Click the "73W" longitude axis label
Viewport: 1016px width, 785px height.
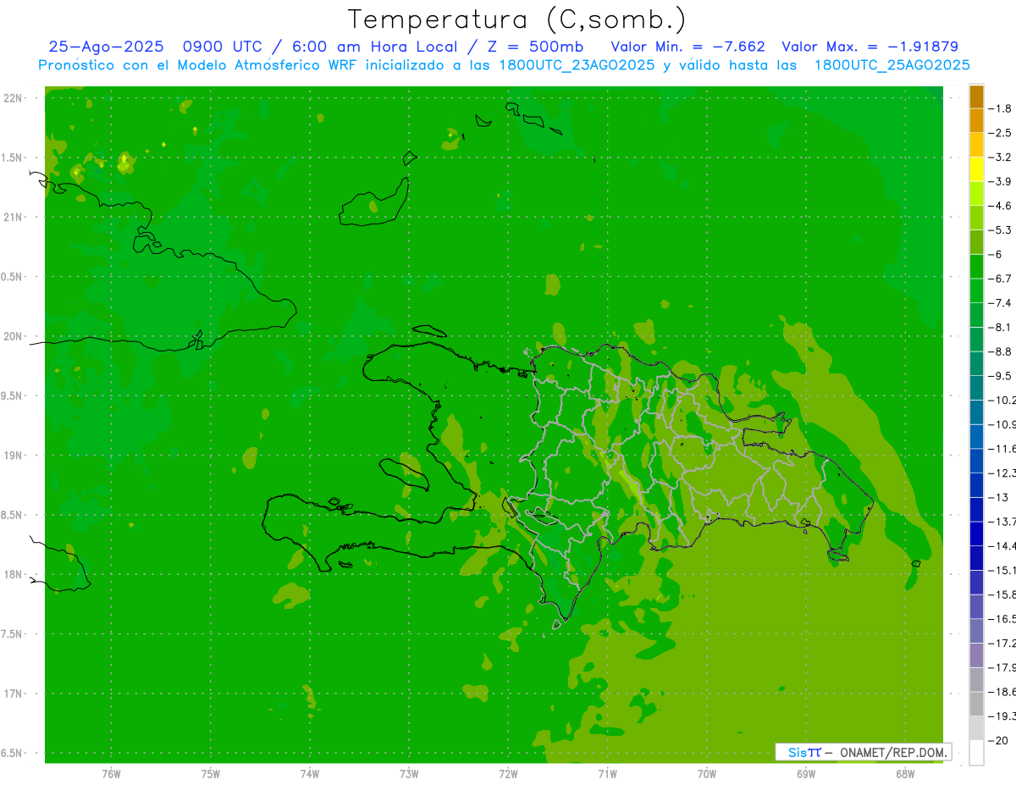(409, 773)
